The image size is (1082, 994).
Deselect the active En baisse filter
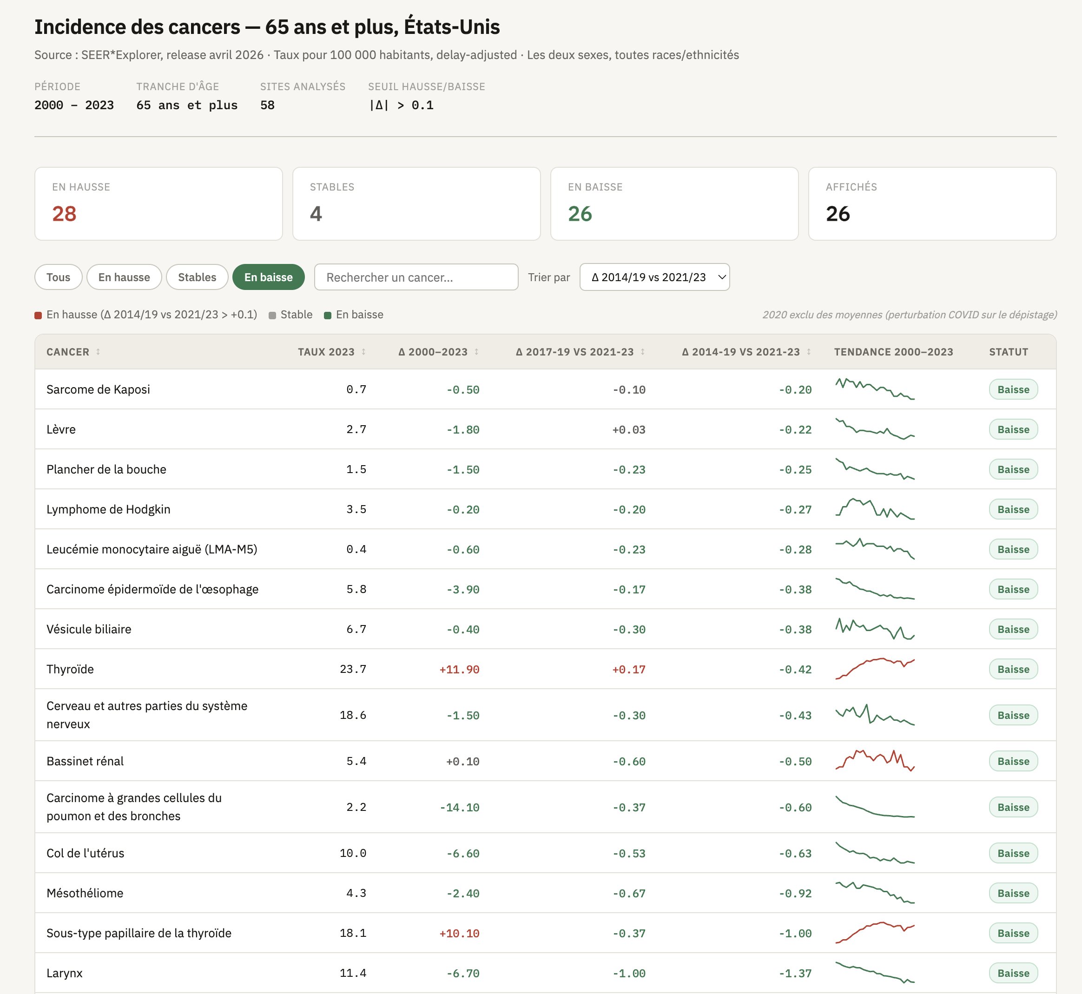268,277
